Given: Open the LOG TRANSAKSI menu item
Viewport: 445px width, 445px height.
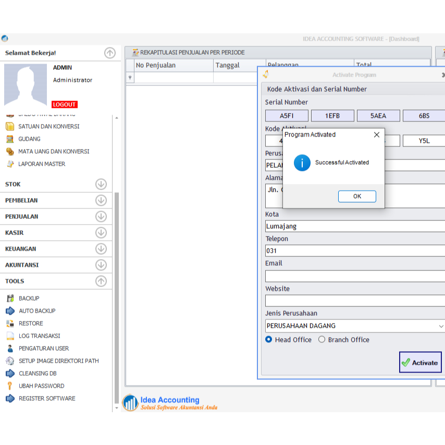Looking at the screenshot, I should coord(40,336).
